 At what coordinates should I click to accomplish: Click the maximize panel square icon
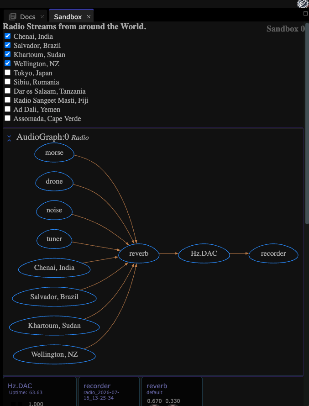coord(305,14)
